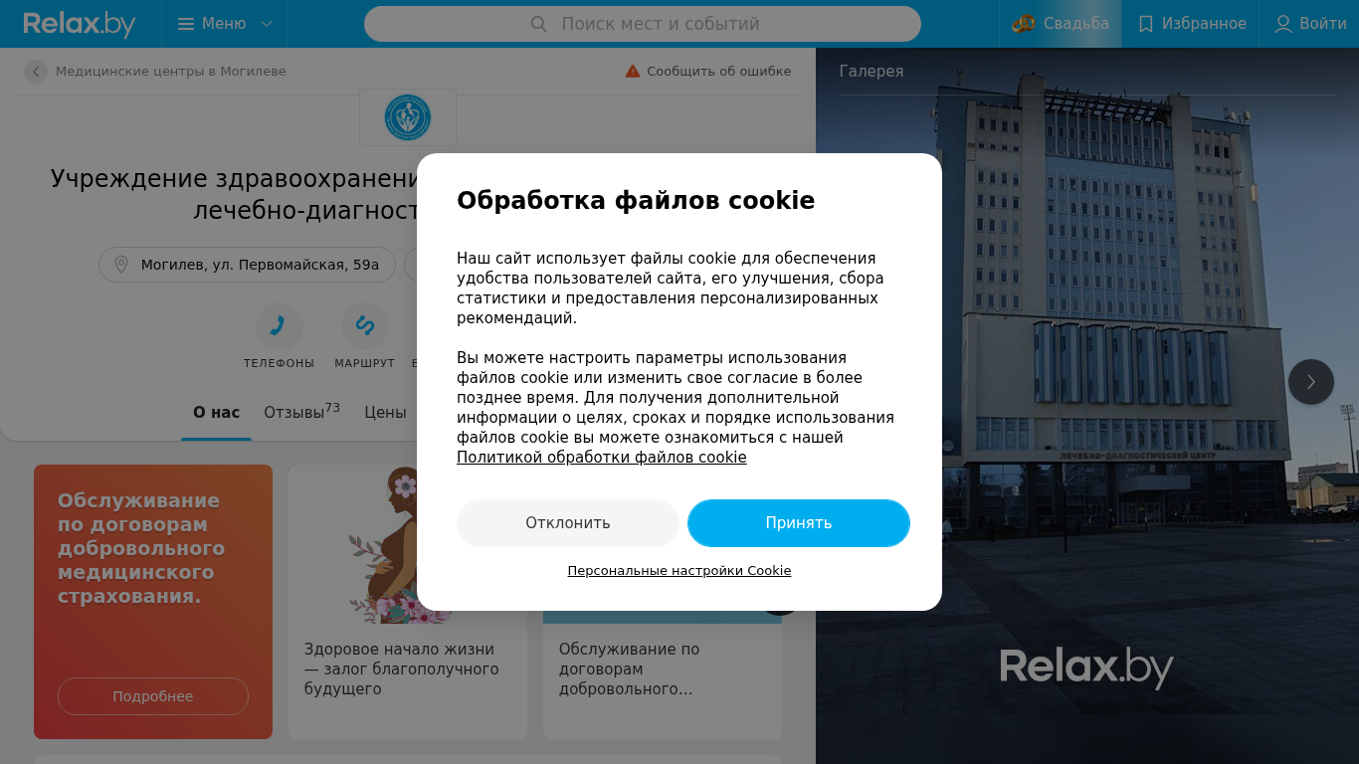Click the Relax.by logo in the header
The width and height of the screenshot is (1359, 764).
pyautogui.click(x=80, y=24)
